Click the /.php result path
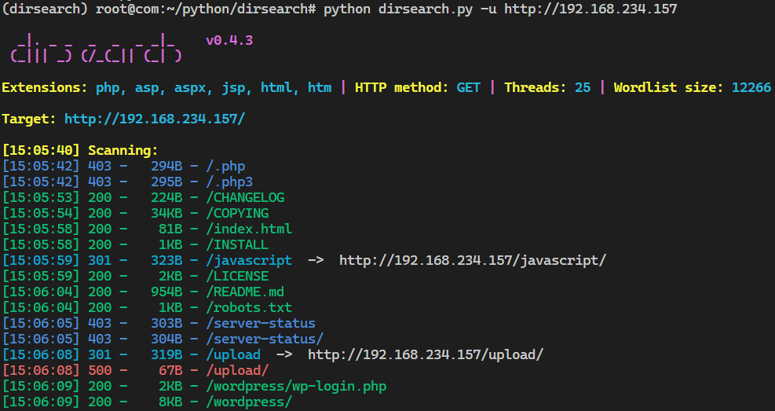775x411 pixels. point(225,166)
